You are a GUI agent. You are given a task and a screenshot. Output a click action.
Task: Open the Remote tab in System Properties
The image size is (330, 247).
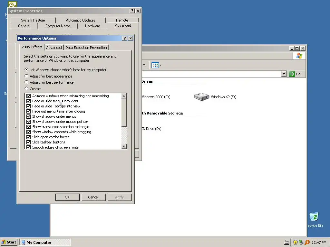122,20
